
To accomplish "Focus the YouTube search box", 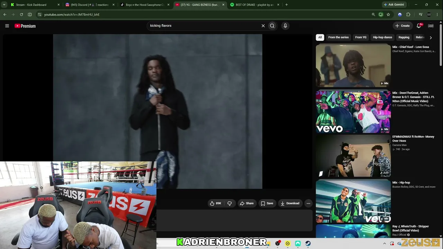I will point(204,26).
